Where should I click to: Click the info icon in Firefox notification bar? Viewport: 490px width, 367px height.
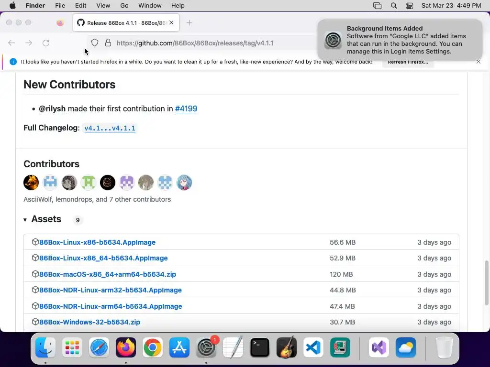(x=13, y=62)
